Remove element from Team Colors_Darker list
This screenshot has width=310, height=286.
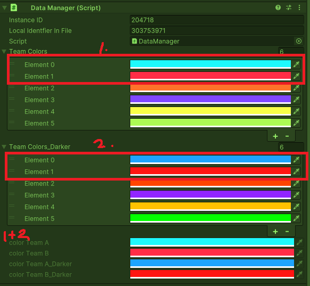click(x=287, y=232)
